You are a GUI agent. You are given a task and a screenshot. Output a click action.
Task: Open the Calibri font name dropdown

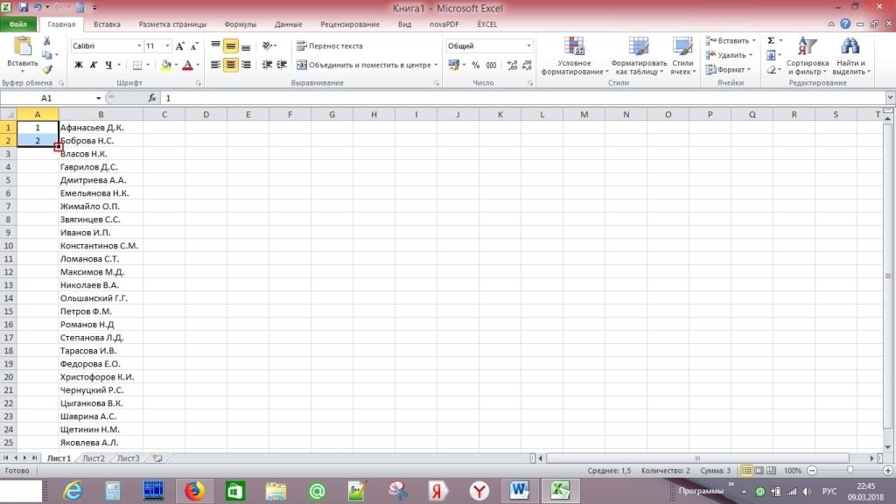(x=139, y=45)
